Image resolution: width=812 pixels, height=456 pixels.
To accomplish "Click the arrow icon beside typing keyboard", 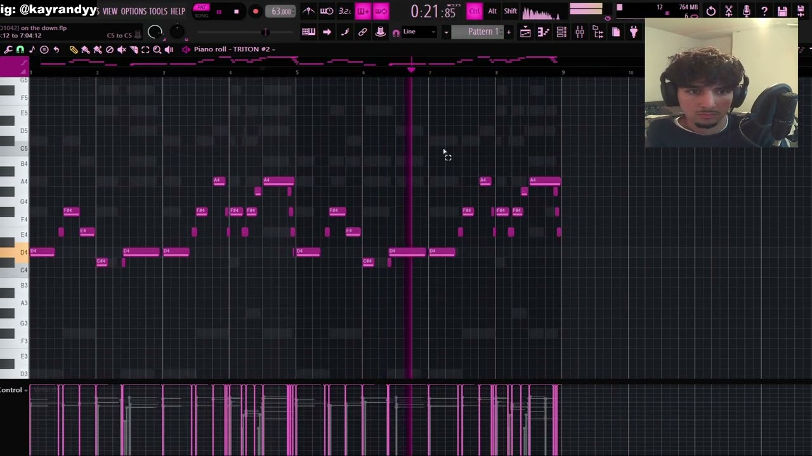I will 327,32.
